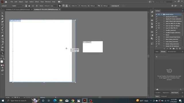Switch to the Untitled-1 document tab
This screenshot has width=184, height=103.
[x=18, y=9]
